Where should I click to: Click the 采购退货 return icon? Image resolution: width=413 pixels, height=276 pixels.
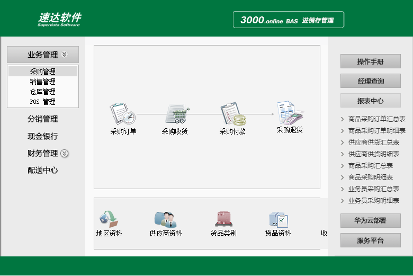click(x=289, y=112)
